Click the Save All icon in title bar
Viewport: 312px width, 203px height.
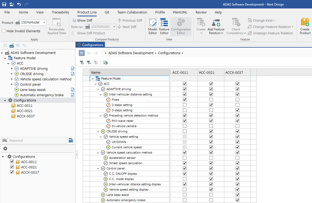(12, 4)
